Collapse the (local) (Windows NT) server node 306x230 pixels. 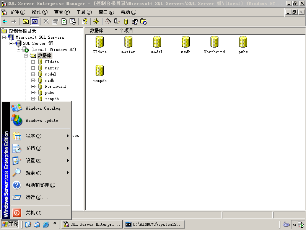(18, 49)
